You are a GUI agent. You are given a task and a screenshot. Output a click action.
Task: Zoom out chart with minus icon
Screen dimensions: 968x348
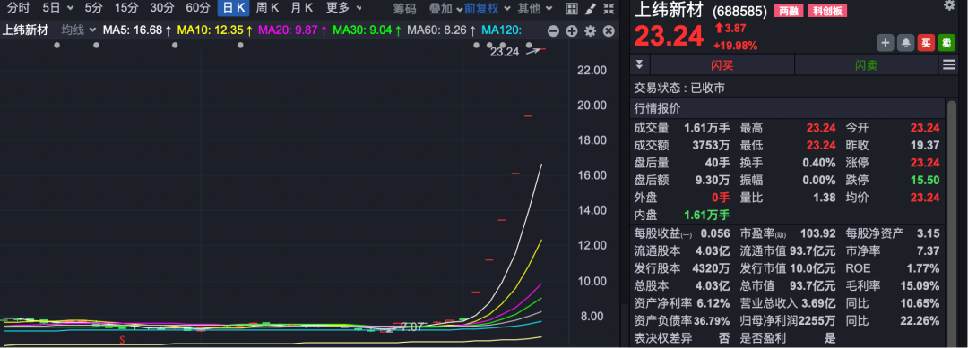[x=553, y=30]
